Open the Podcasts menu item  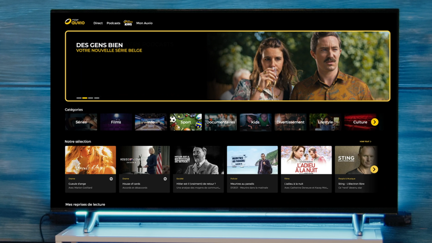pyautogui.click(x=113, y=23)
